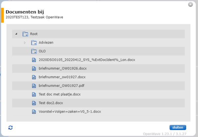Select the OLO folder label
Viewport: 198px width, 137px height.
pyautogui.click(x=42, y=51)
